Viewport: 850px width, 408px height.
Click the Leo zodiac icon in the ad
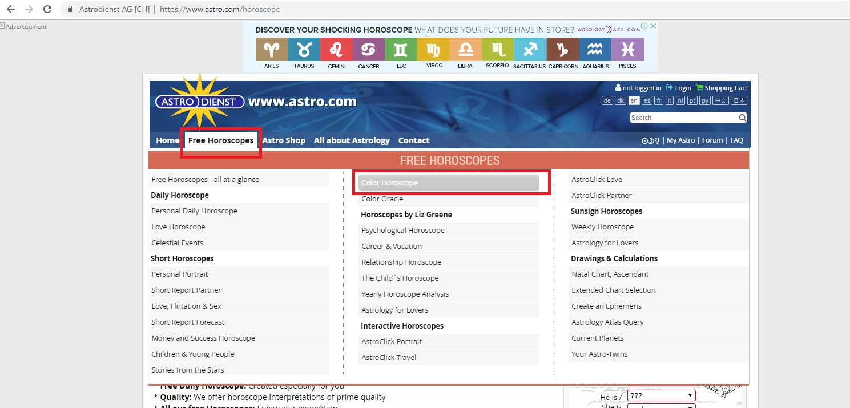coord(401,50)
